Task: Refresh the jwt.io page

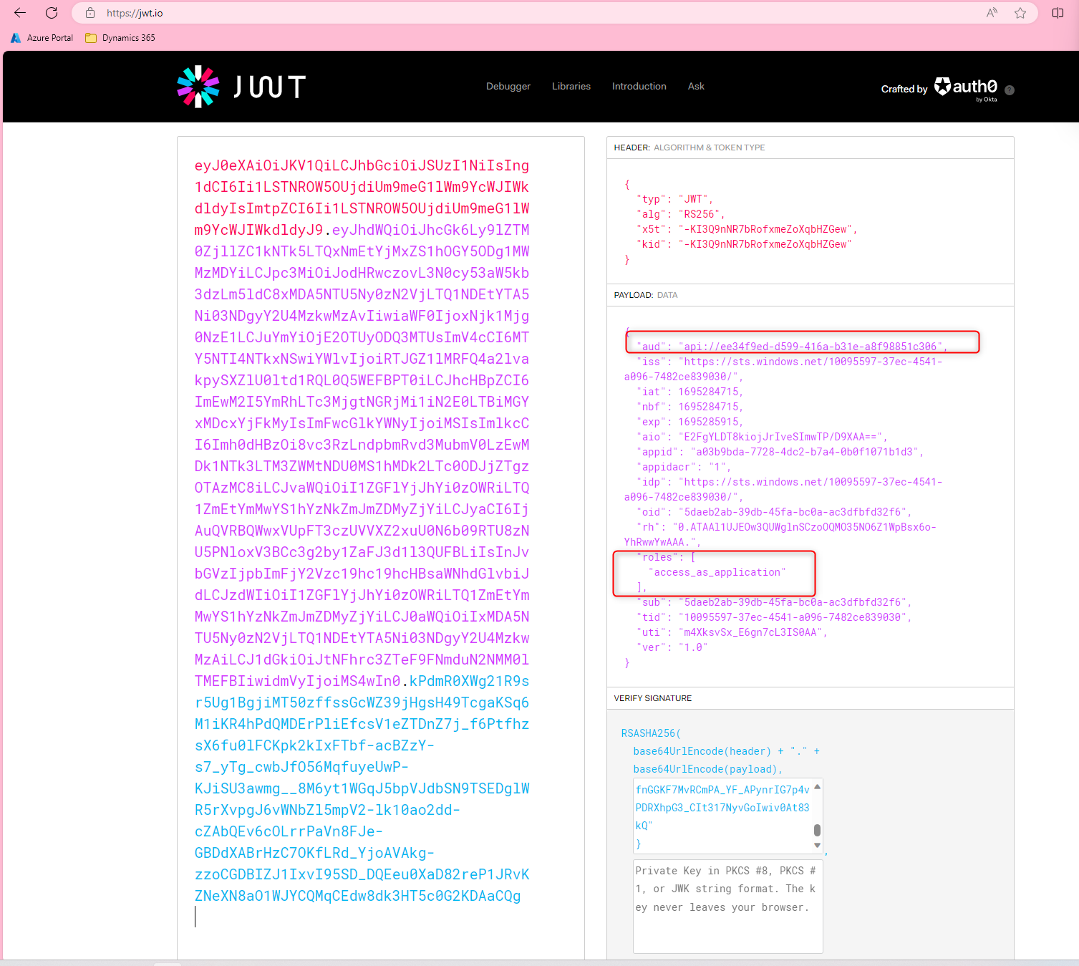Action: click(52, 13)
